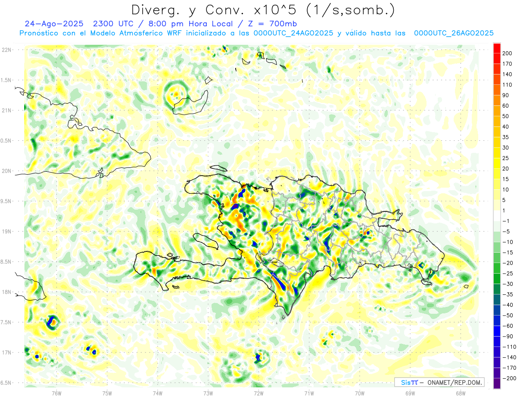
Task: Click the colorbar value '170'
Action: [x=508, y=64]
